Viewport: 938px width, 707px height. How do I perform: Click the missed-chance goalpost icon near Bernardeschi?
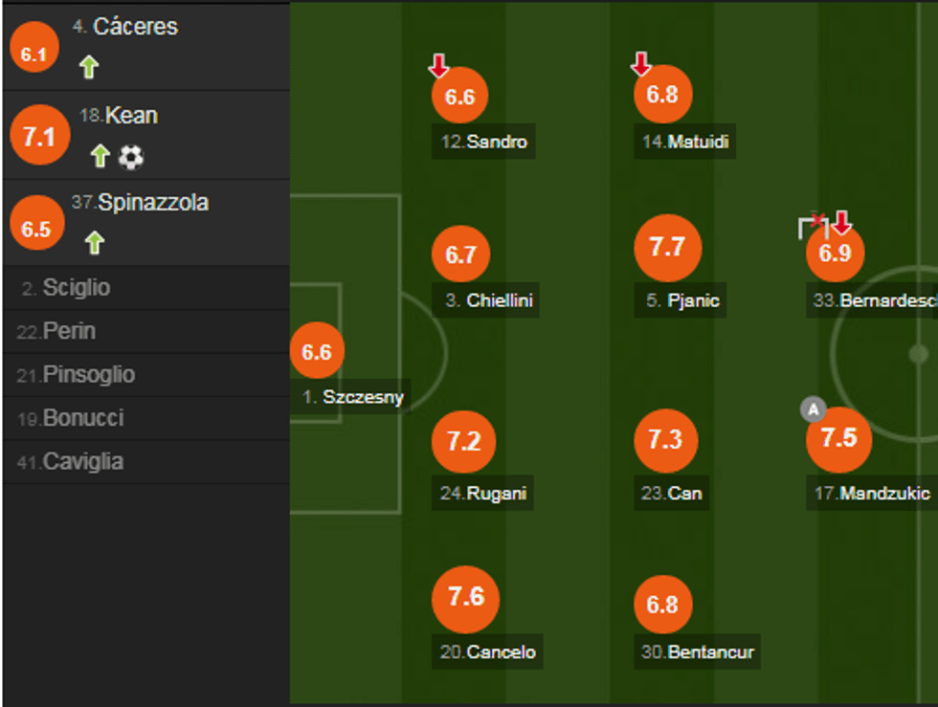812,226
